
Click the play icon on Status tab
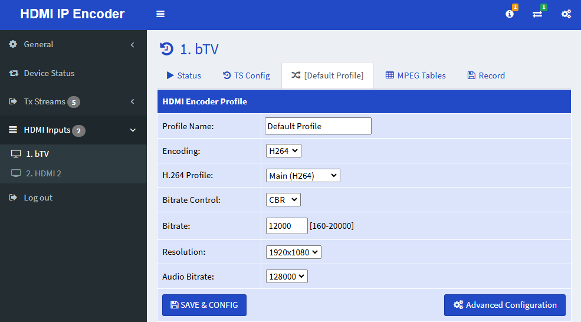[x=170, y=75]
